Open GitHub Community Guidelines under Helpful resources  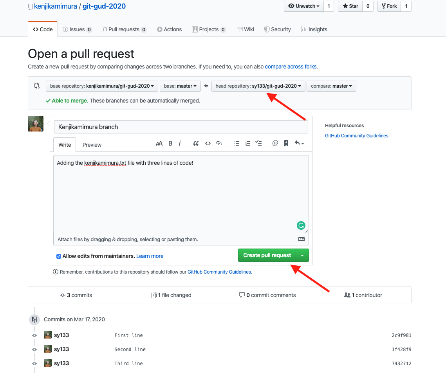point(357,135)
